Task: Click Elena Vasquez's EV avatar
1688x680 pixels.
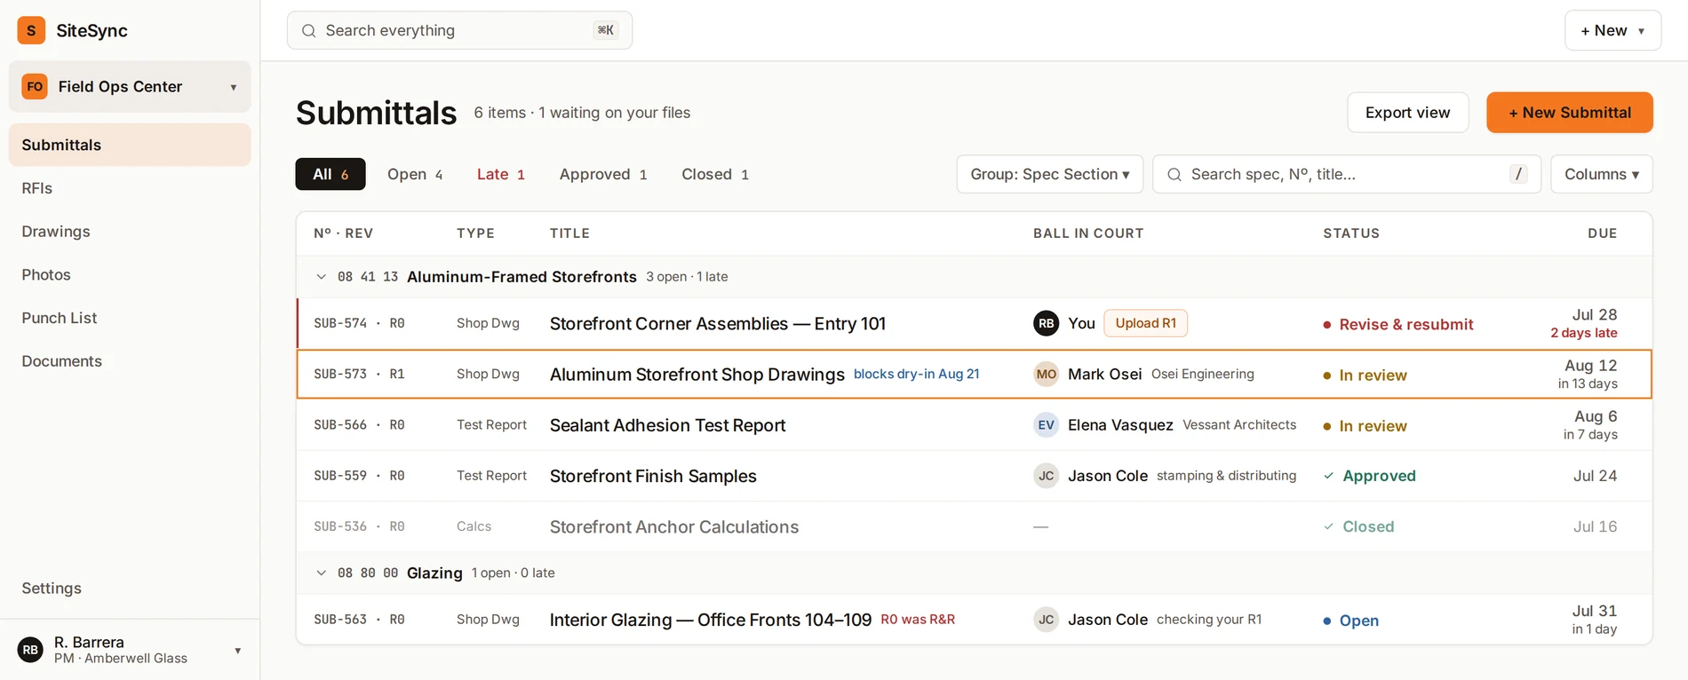Action: (x=1046, y=424)
